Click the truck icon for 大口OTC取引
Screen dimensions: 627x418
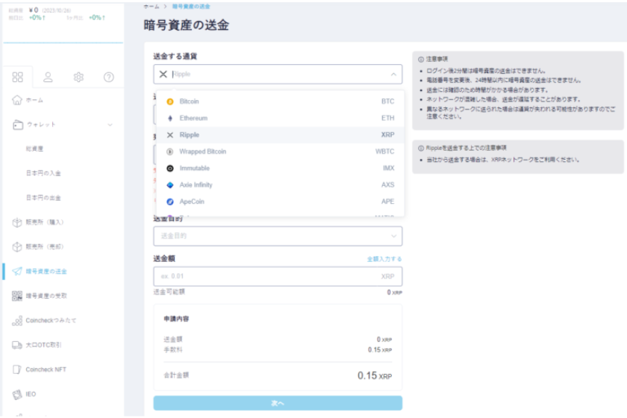coord(16,345)
